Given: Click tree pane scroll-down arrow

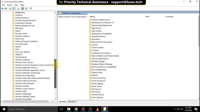Looking at the screenshot, I should coord(55,99).
